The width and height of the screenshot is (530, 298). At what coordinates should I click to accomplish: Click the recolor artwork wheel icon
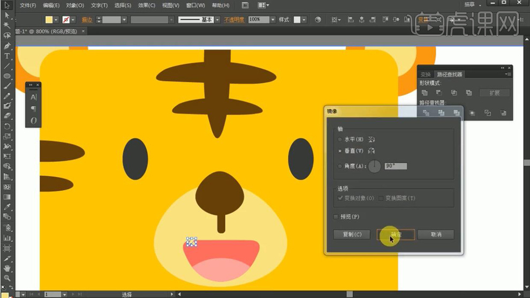click(317, 20)
